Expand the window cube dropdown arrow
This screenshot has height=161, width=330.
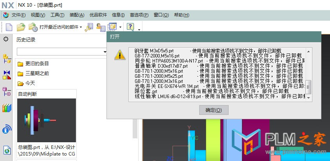click(x=120, y=27)
